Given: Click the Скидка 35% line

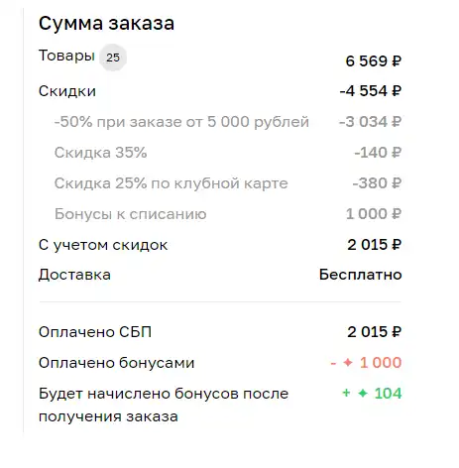Looking at the screenshot, I should (x=100, y=153).
